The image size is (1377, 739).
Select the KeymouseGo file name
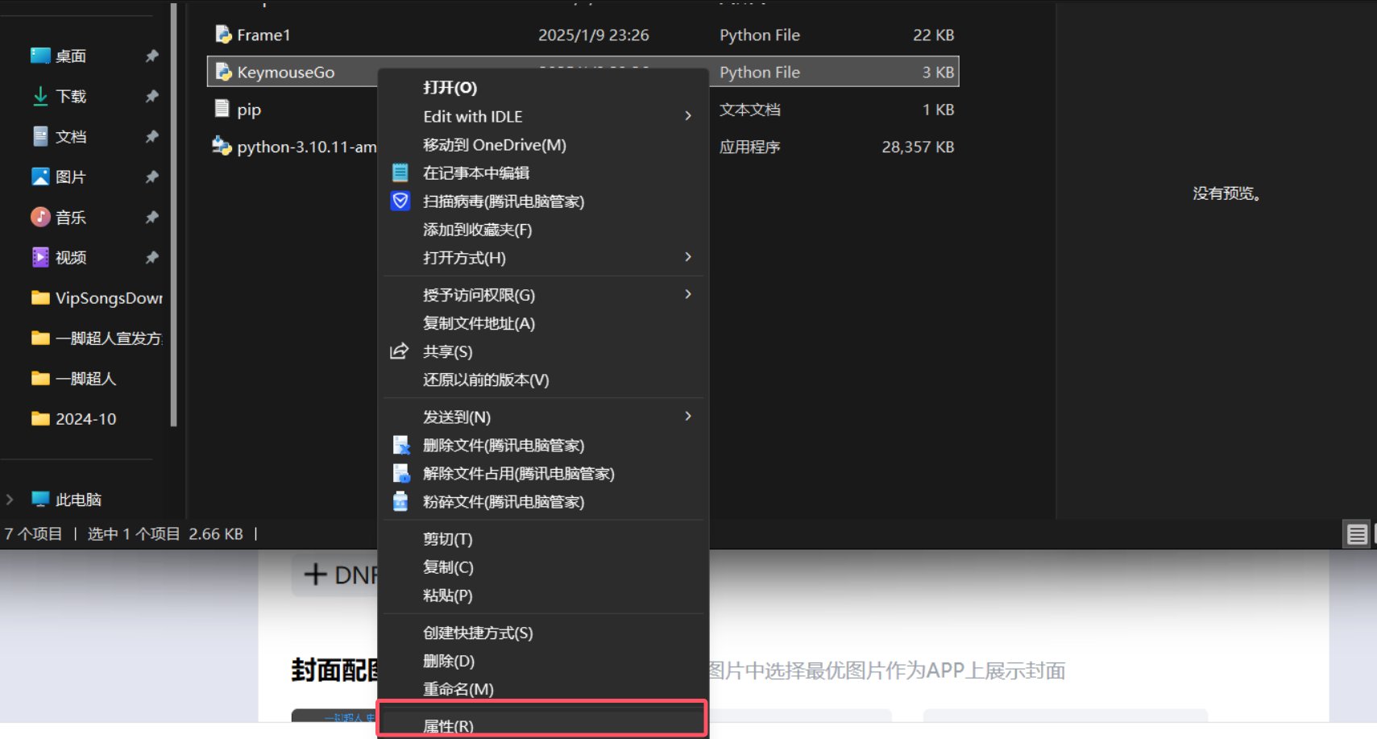click(x=286, y=72)
